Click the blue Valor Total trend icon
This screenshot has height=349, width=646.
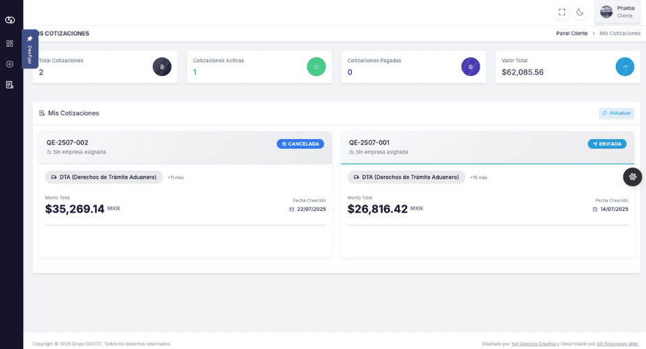click(625, 67)
